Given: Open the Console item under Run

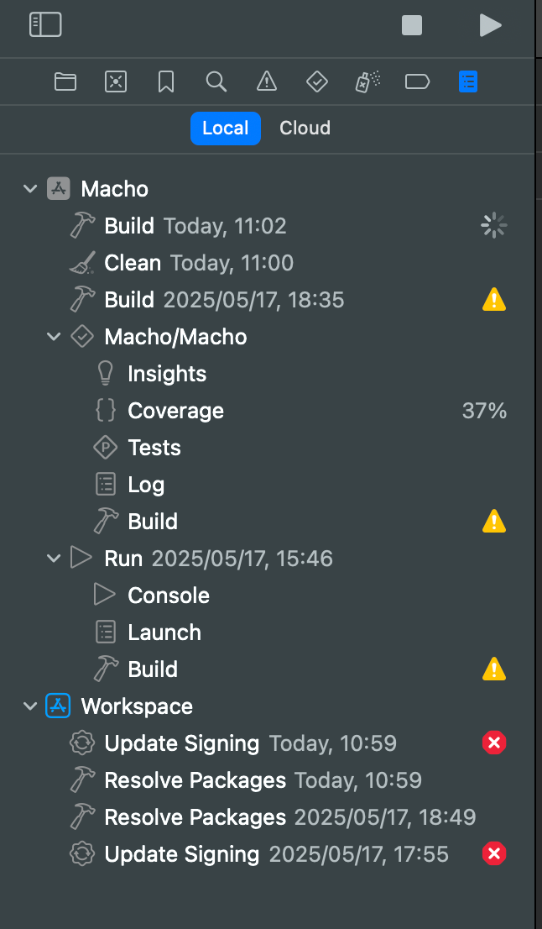Looking at the screenshot, I should click(x=169, y=596).
